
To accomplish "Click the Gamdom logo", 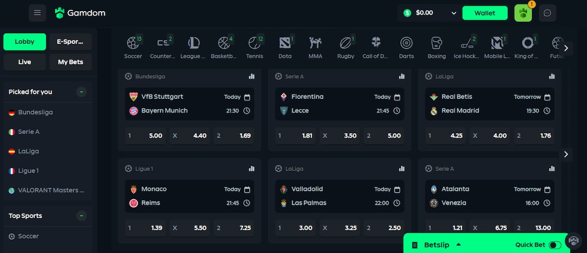I will 80,13.
